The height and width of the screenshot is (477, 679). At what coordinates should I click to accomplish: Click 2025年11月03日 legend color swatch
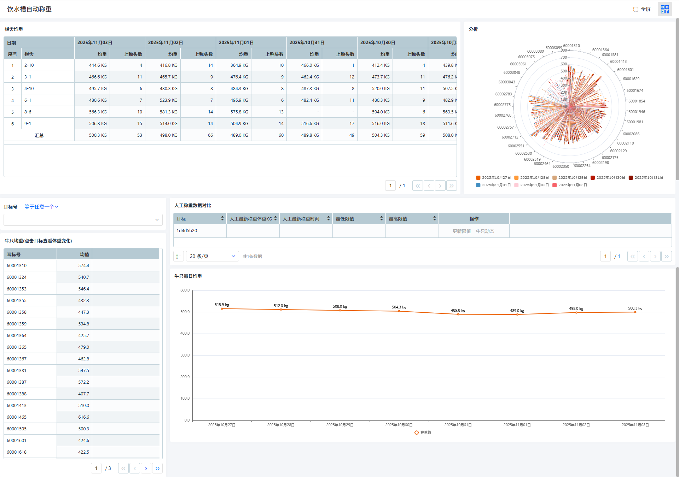pos(555,185)
